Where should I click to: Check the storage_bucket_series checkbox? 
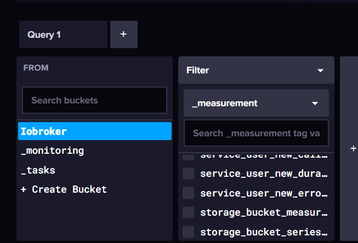pyautogui.click(x=188, y=232)
